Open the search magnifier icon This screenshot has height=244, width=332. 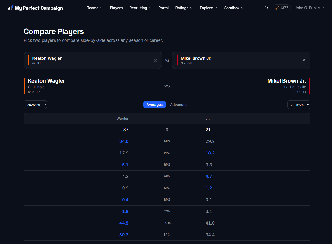tap(266, 8)
